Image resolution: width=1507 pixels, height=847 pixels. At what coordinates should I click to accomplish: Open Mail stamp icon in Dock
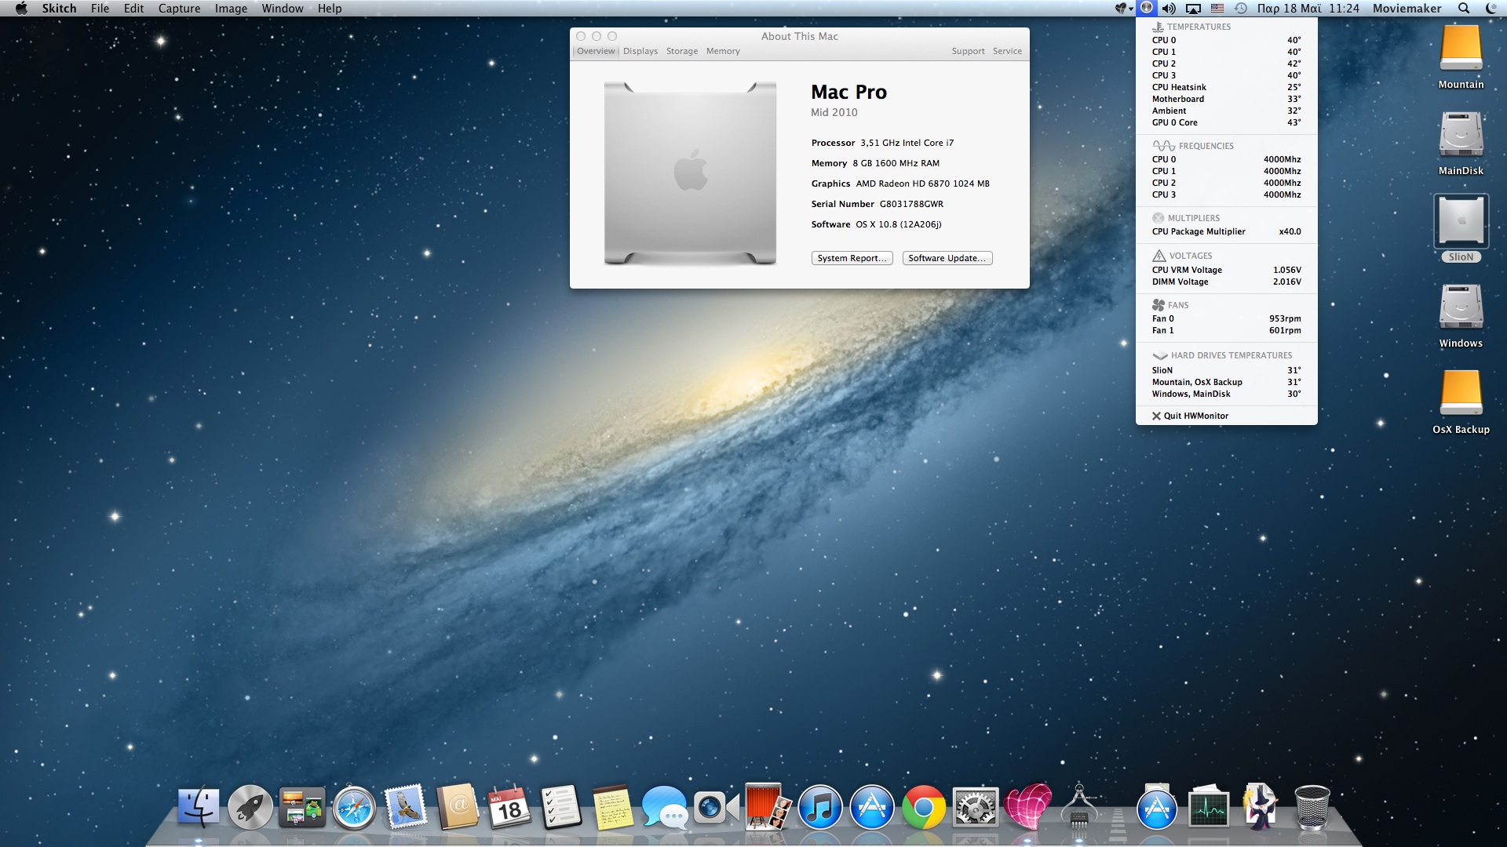(x=406, y=807)
